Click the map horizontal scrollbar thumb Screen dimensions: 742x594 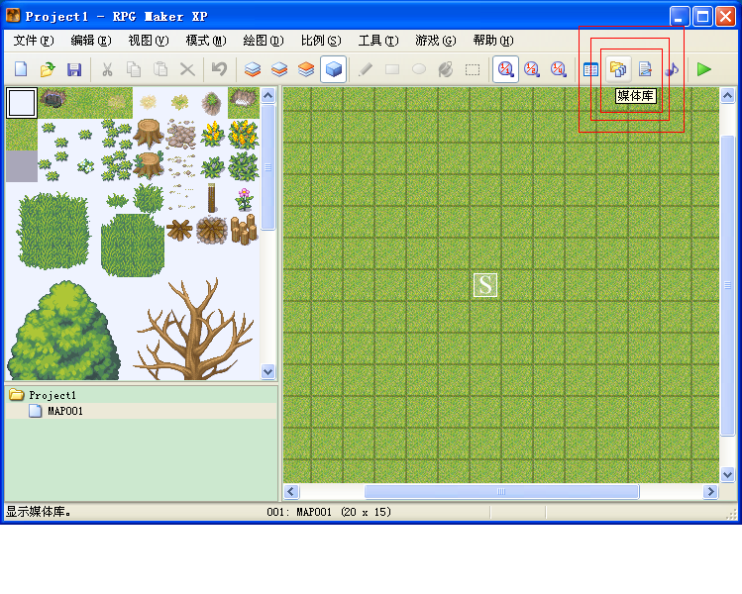pyautogui.click(x=501, y=492)
